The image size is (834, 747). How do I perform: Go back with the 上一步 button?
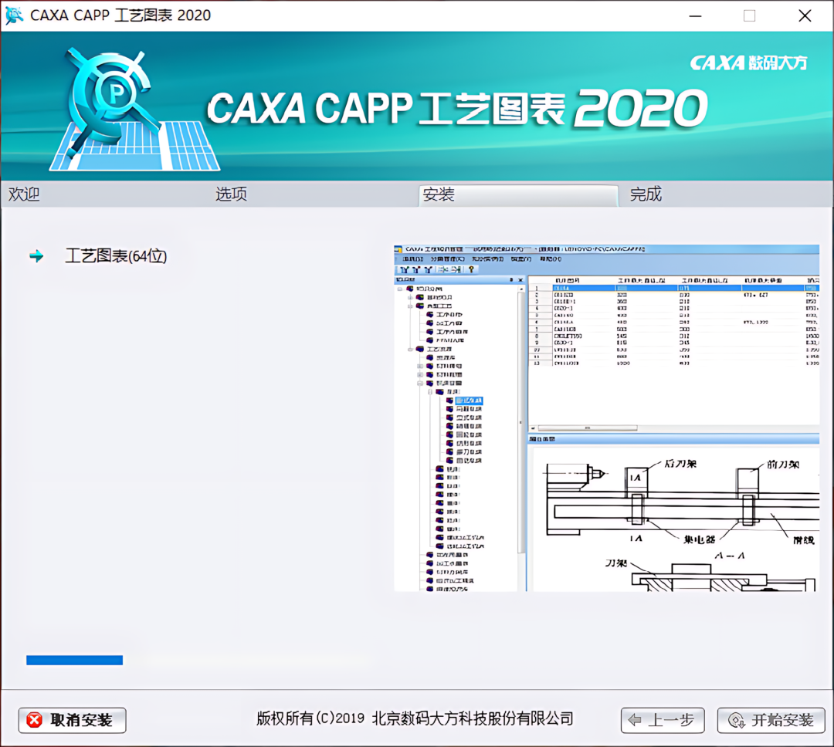tap(663, 721)
